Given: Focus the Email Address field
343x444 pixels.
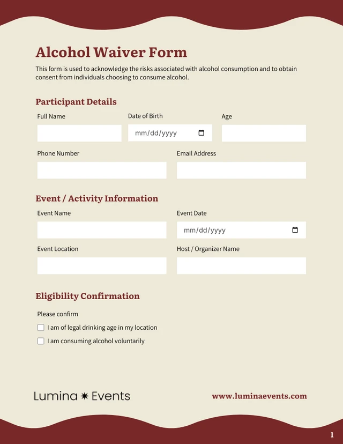Looking at the screenshot, I should tap(241, 171).
